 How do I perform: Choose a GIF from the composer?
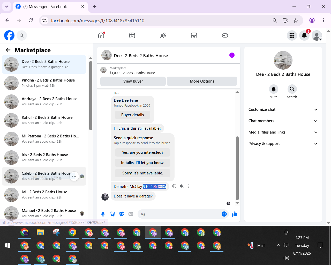131,214
